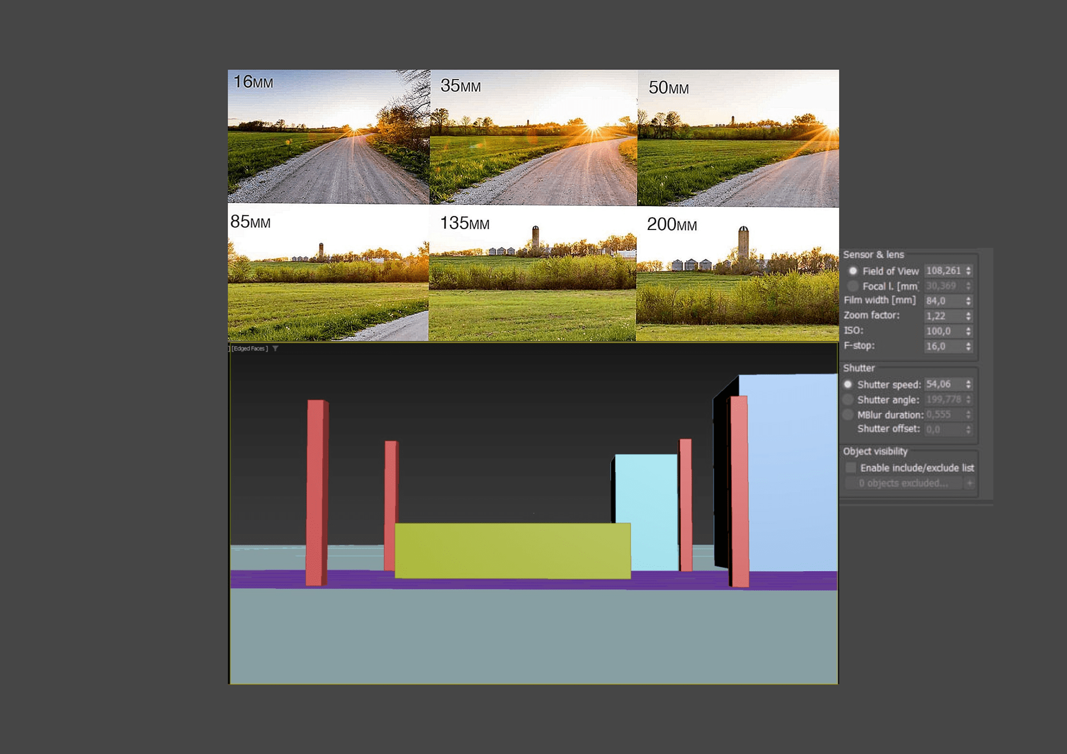The width and height of the screenshot is (1067, 754).
Task: Click the F-stop spinner arrows
Action: point(969,346)
